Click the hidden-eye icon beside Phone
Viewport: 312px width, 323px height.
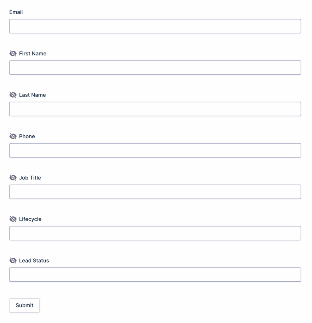(x=13, y=136)
